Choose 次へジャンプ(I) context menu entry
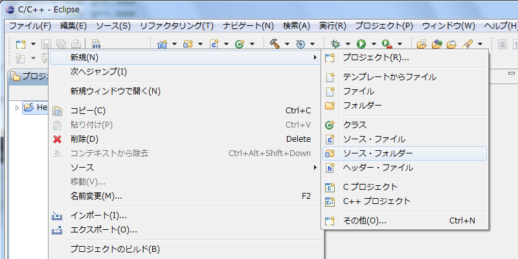 185,72
